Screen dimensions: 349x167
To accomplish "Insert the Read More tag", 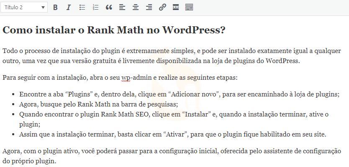I will tap(175, 8).
